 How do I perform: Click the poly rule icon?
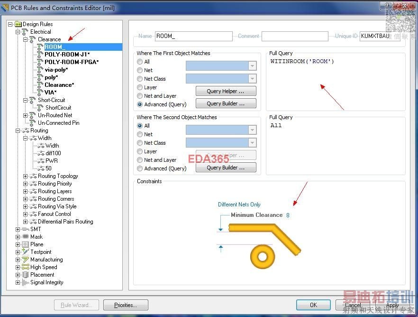click(40, 77)
